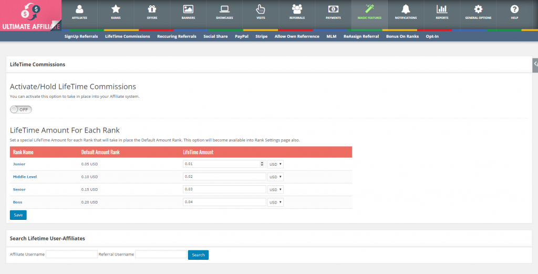538x274 pixels.
Task: Focus the Junior LifeTime Amount field
Action: coord(224,164)
